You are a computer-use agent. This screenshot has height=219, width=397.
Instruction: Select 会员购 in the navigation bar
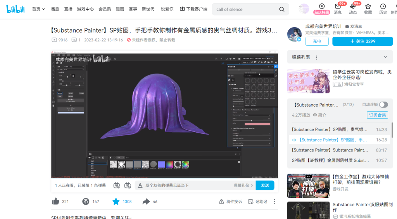tap(105, 9)
